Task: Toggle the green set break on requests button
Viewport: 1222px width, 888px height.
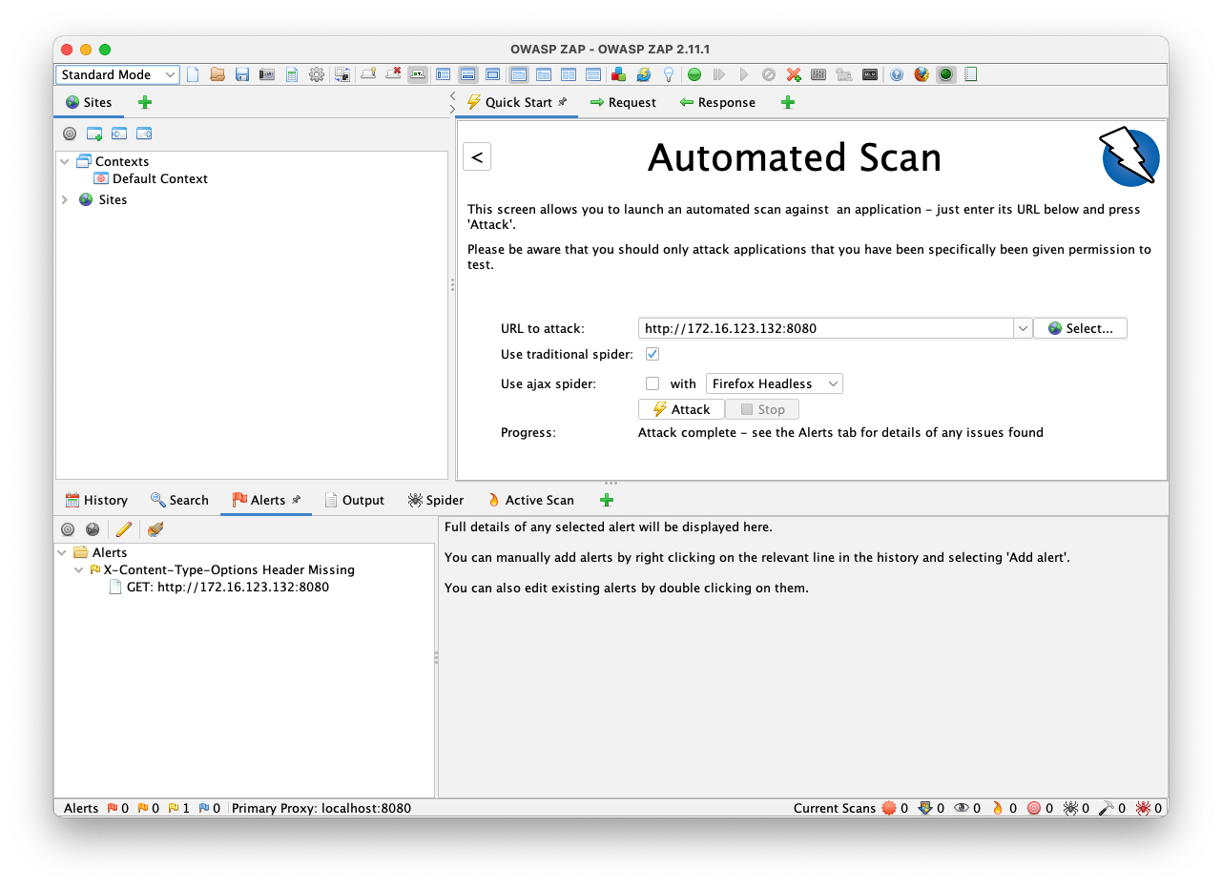Action: pos(694,74)
